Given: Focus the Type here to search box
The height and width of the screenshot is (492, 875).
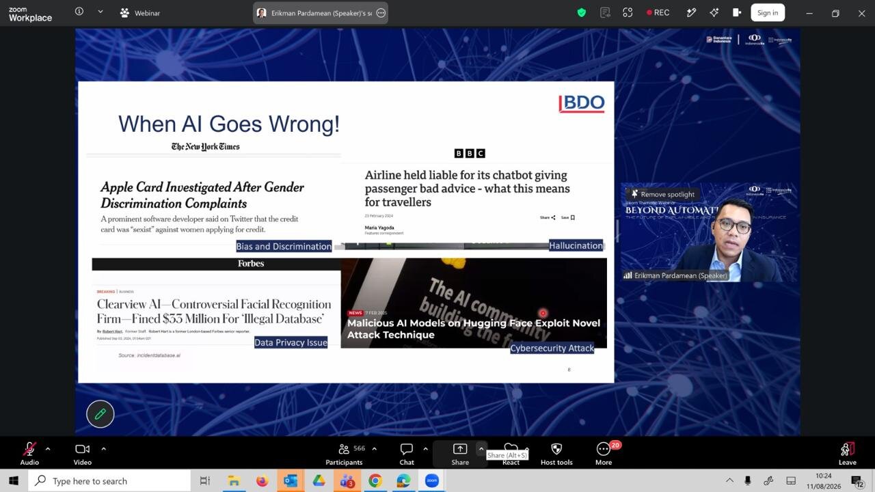Looking at the screenshot, I should click(x=109, y=481).
